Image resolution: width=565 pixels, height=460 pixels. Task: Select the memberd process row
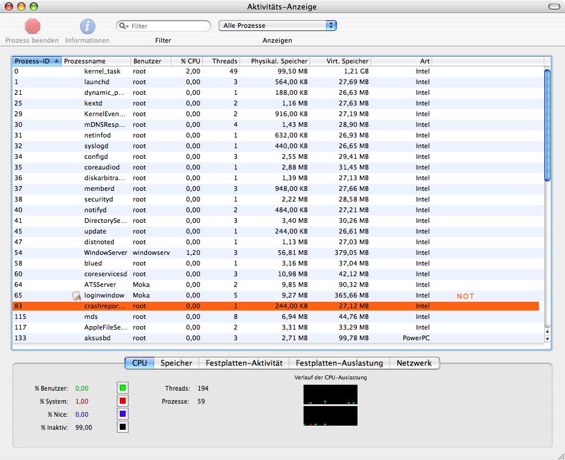(x=278, y=189)
